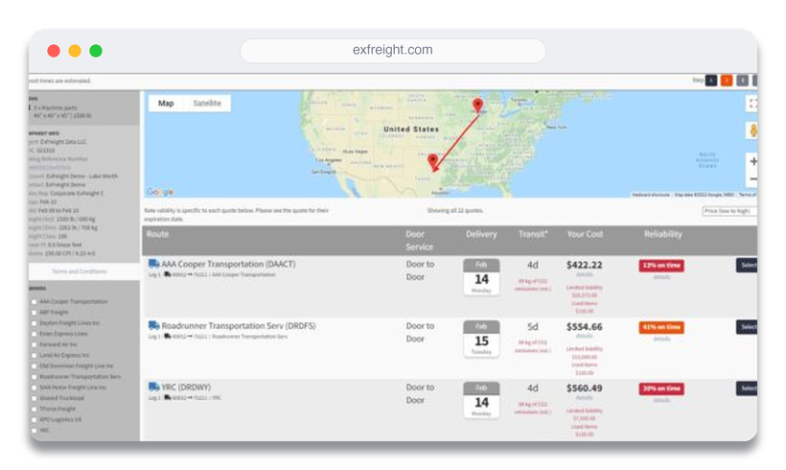
Task: Check the Estes Express Lines filter
Action: (x=35, y=334)
